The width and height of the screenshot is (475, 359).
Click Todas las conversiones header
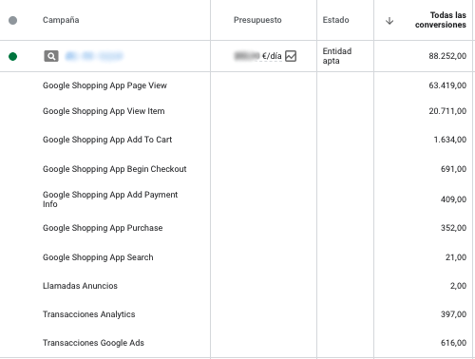(x=441, y=20)
